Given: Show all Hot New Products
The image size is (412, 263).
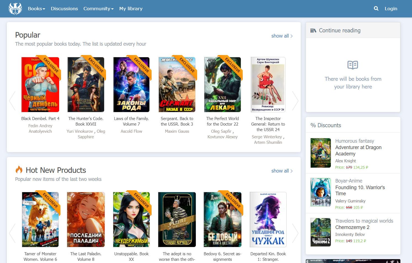Looking at the screenshot, I should click(x=282, y=171).
